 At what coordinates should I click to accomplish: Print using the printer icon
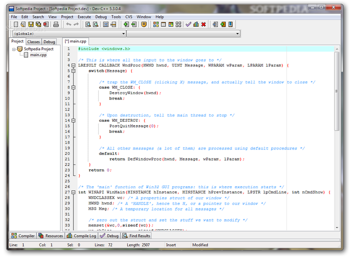coord(56,24)
